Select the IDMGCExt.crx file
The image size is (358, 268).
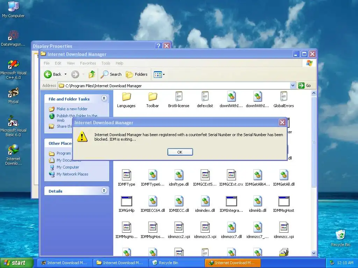click(x=231, y=178)
